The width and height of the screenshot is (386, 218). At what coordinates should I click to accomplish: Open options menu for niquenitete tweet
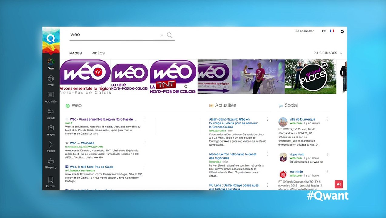pyautogui.click(x=327, y=154)
